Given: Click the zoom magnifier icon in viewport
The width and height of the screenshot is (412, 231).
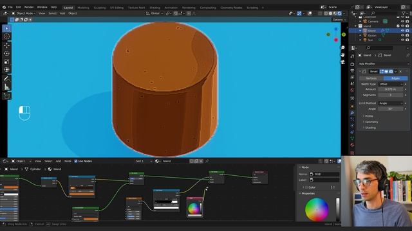Looking at the screenshot, I should (x=342, y=47).
